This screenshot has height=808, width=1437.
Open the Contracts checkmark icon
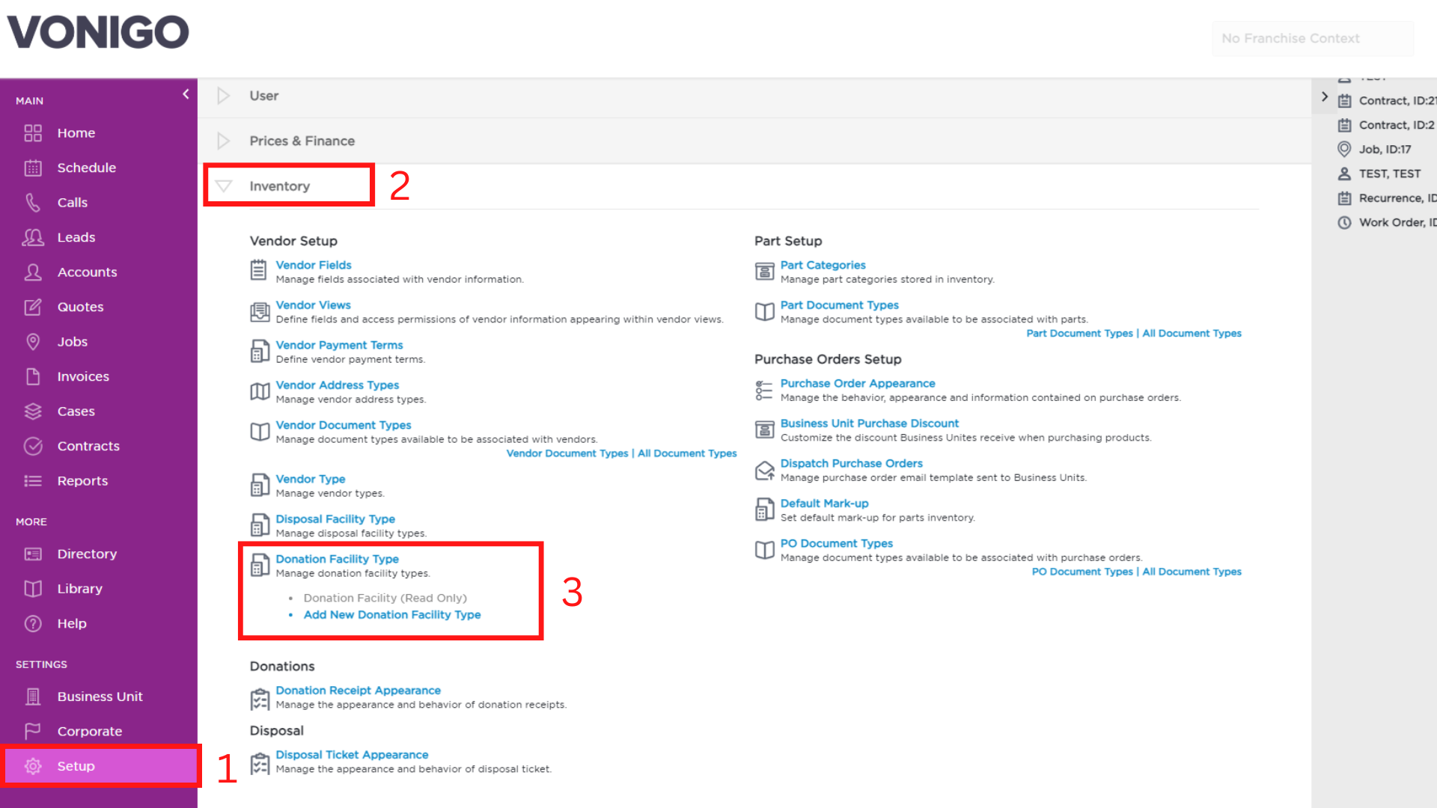point(33,446)
